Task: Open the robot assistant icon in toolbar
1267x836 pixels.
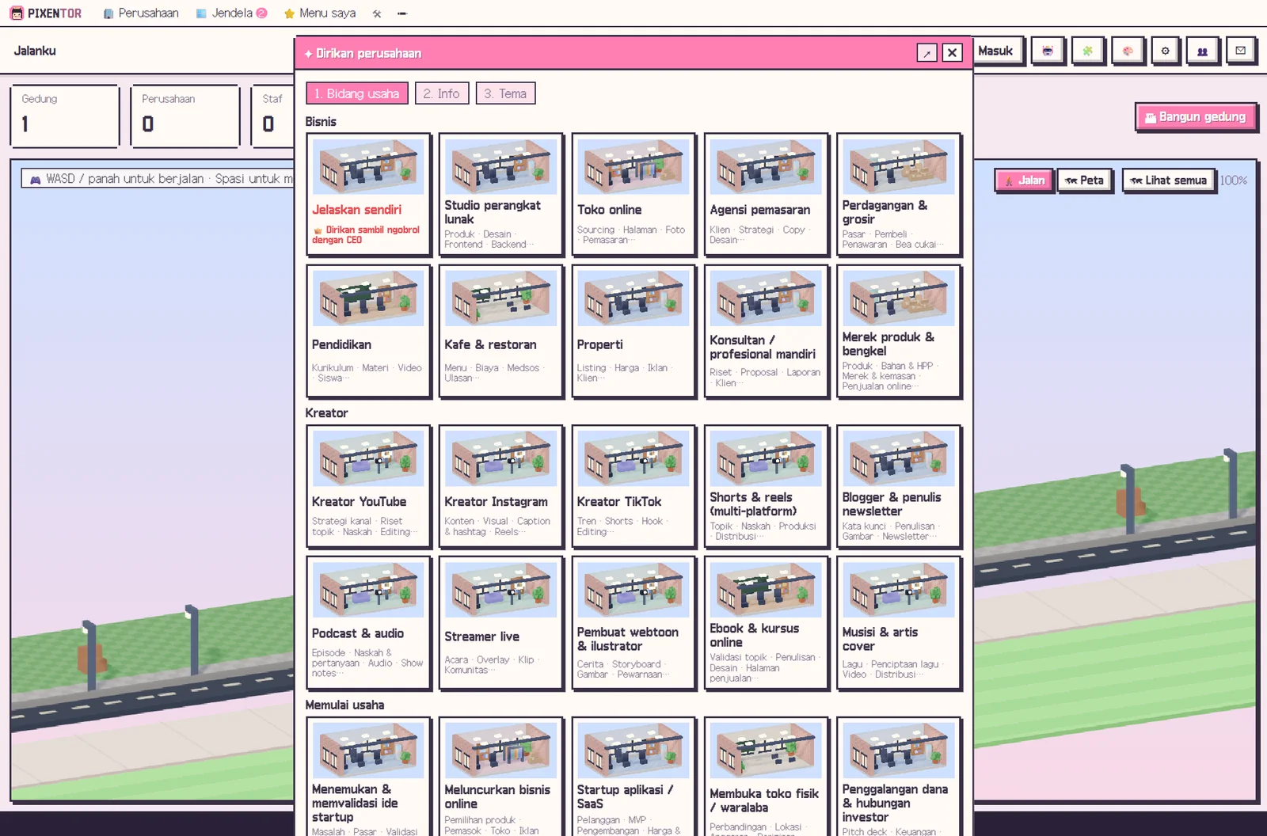Action: point(1048,51)
